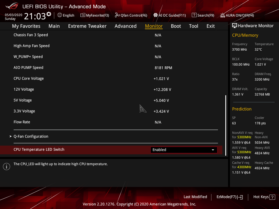Go to the Boot tab

click(176, 26)
